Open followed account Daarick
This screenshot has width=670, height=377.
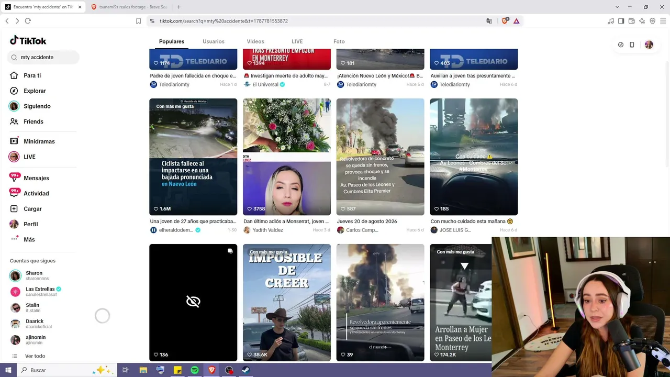35,324
